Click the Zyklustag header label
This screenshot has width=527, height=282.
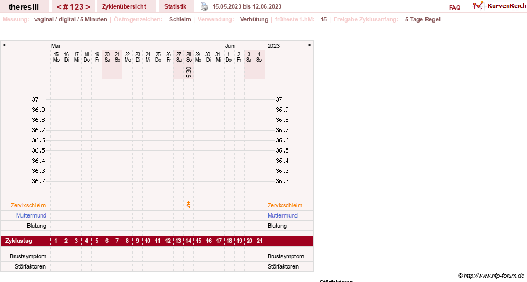18,241
